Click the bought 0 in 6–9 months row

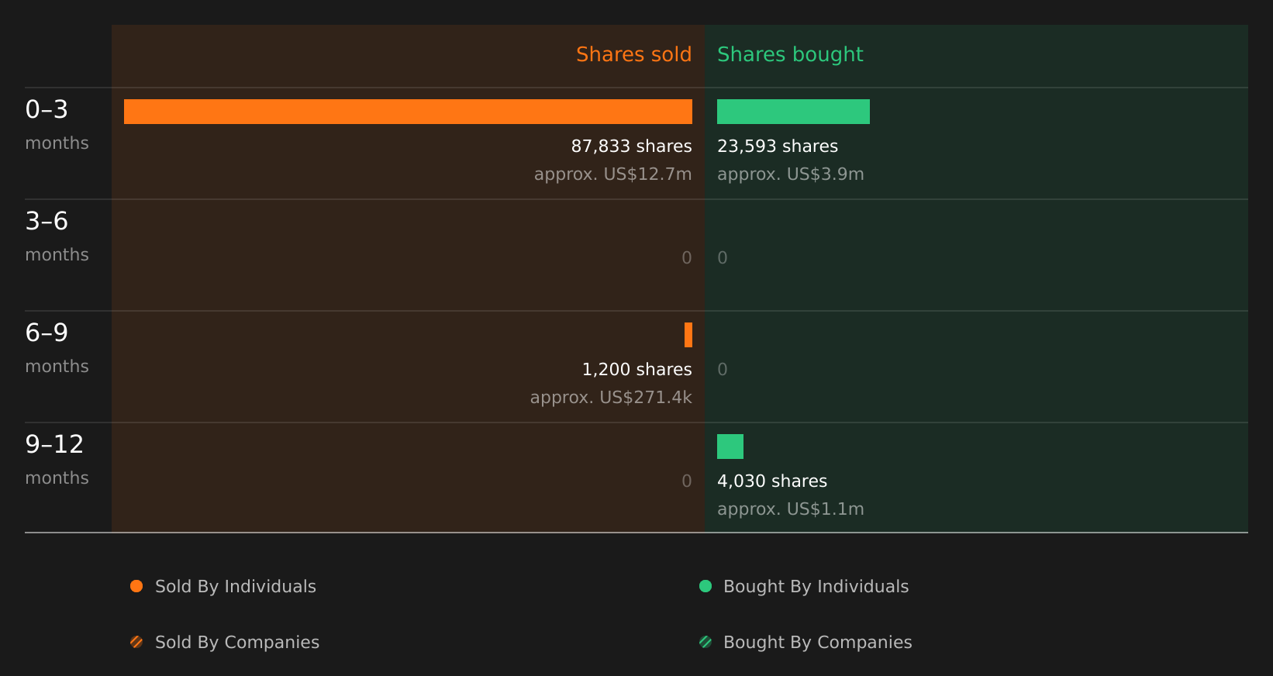click(x=723, y=370)
